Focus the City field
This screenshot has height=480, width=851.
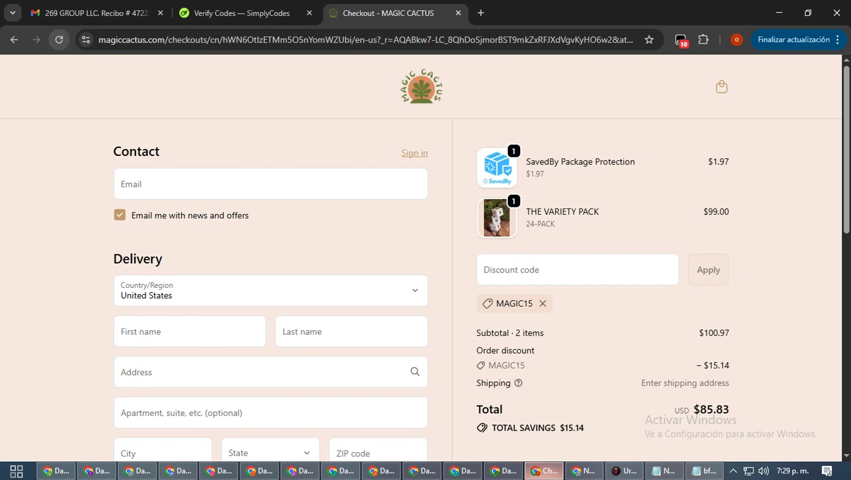(163, 452)
